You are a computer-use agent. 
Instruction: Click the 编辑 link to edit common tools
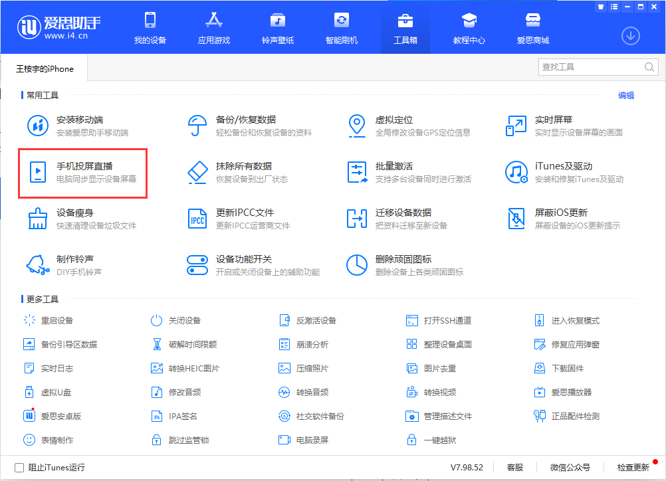click(x=625, y=95)
